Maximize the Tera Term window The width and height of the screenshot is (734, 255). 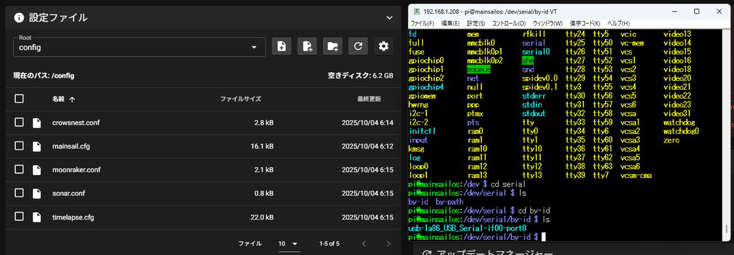tap(697, 11)
